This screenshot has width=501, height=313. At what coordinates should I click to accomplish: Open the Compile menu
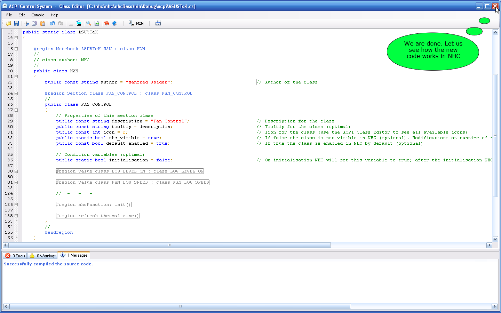[38, 15]
